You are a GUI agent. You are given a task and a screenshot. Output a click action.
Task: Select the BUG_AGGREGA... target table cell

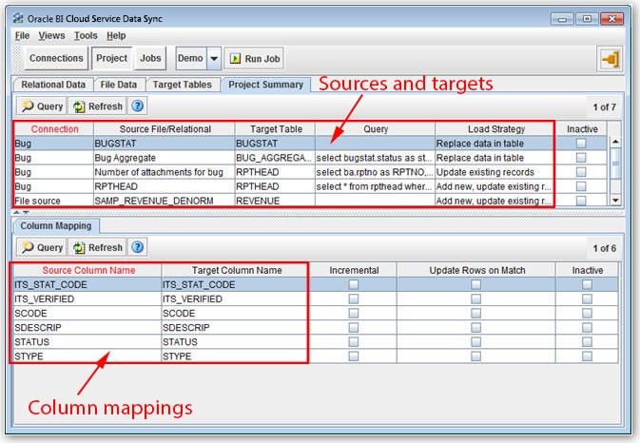tap(275, 158)
